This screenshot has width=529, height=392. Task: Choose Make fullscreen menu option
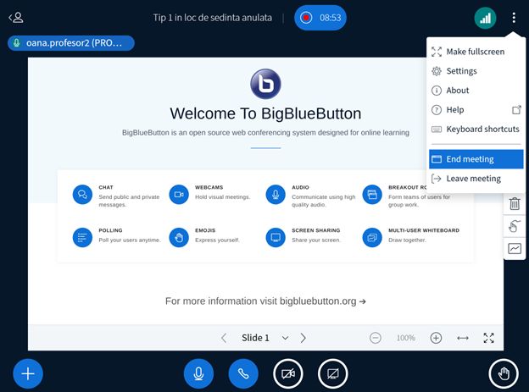pyautogui.click(x=475, y=52)
